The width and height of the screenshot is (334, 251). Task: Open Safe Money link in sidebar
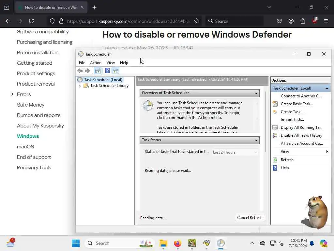(x=31, y=105)
